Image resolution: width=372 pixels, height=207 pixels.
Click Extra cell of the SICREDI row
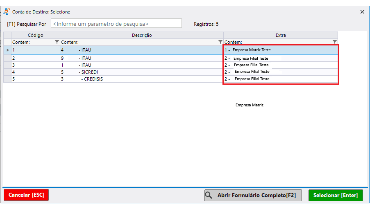[x=281, y=72]
